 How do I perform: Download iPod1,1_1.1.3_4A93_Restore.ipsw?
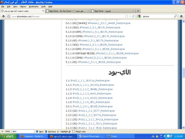coord(92,93)
